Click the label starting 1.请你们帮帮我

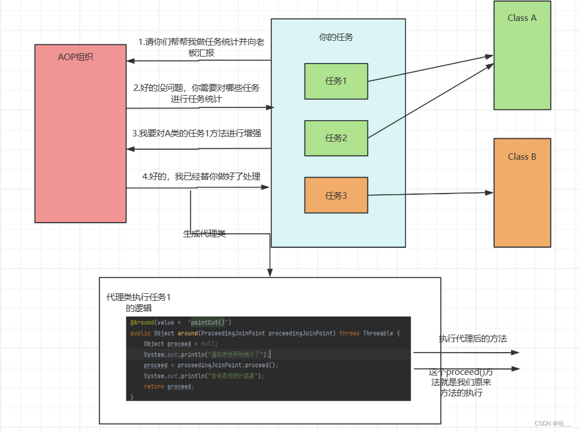pos(201,47)
